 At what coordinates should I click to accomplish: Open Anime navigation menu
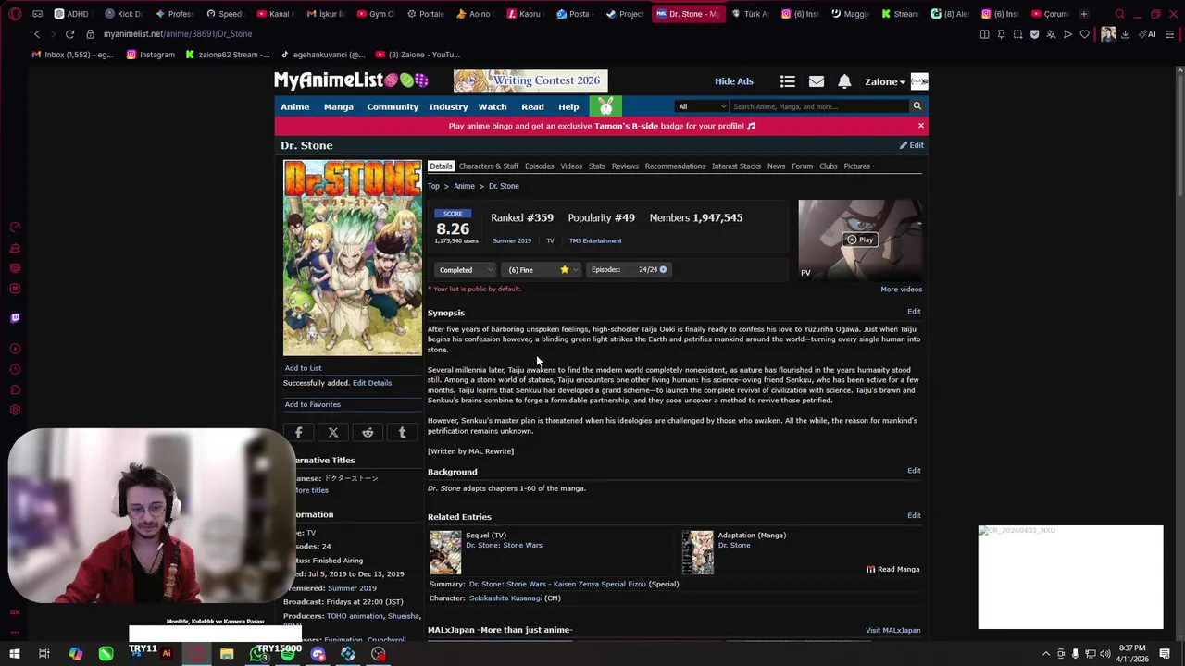[x=295, y=106]
